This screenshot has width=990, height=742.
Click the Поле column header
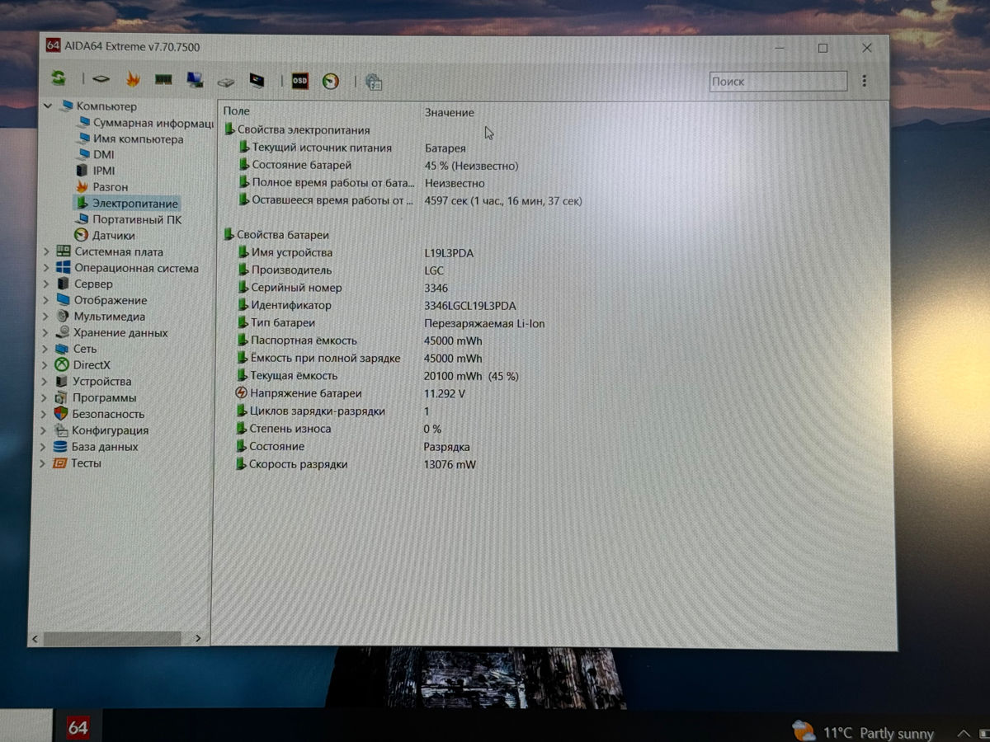pos(236,111)
